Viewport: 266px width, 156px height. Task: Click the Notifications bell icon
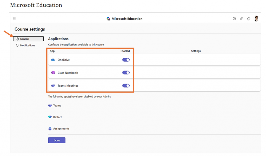(17, 45)
